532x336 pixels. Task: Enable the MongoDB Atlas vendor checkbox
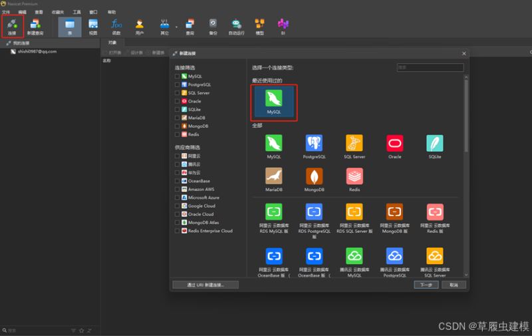click(x=177, y=223)
